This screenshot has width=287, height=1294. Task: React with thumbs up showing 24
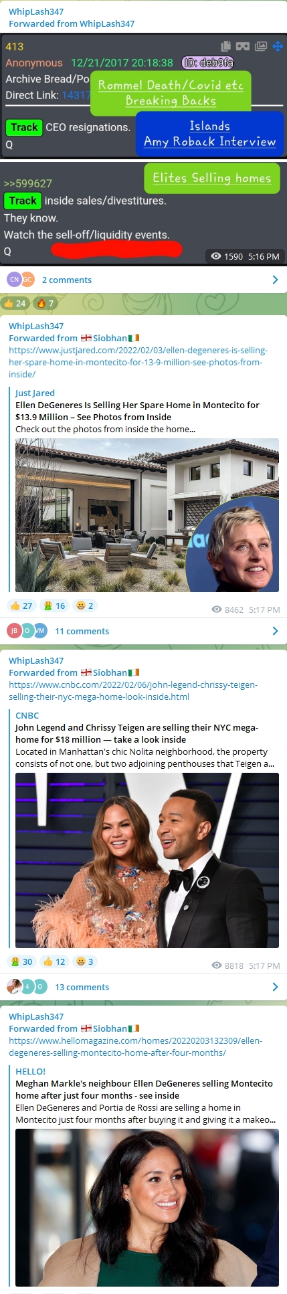click(15, 303)
